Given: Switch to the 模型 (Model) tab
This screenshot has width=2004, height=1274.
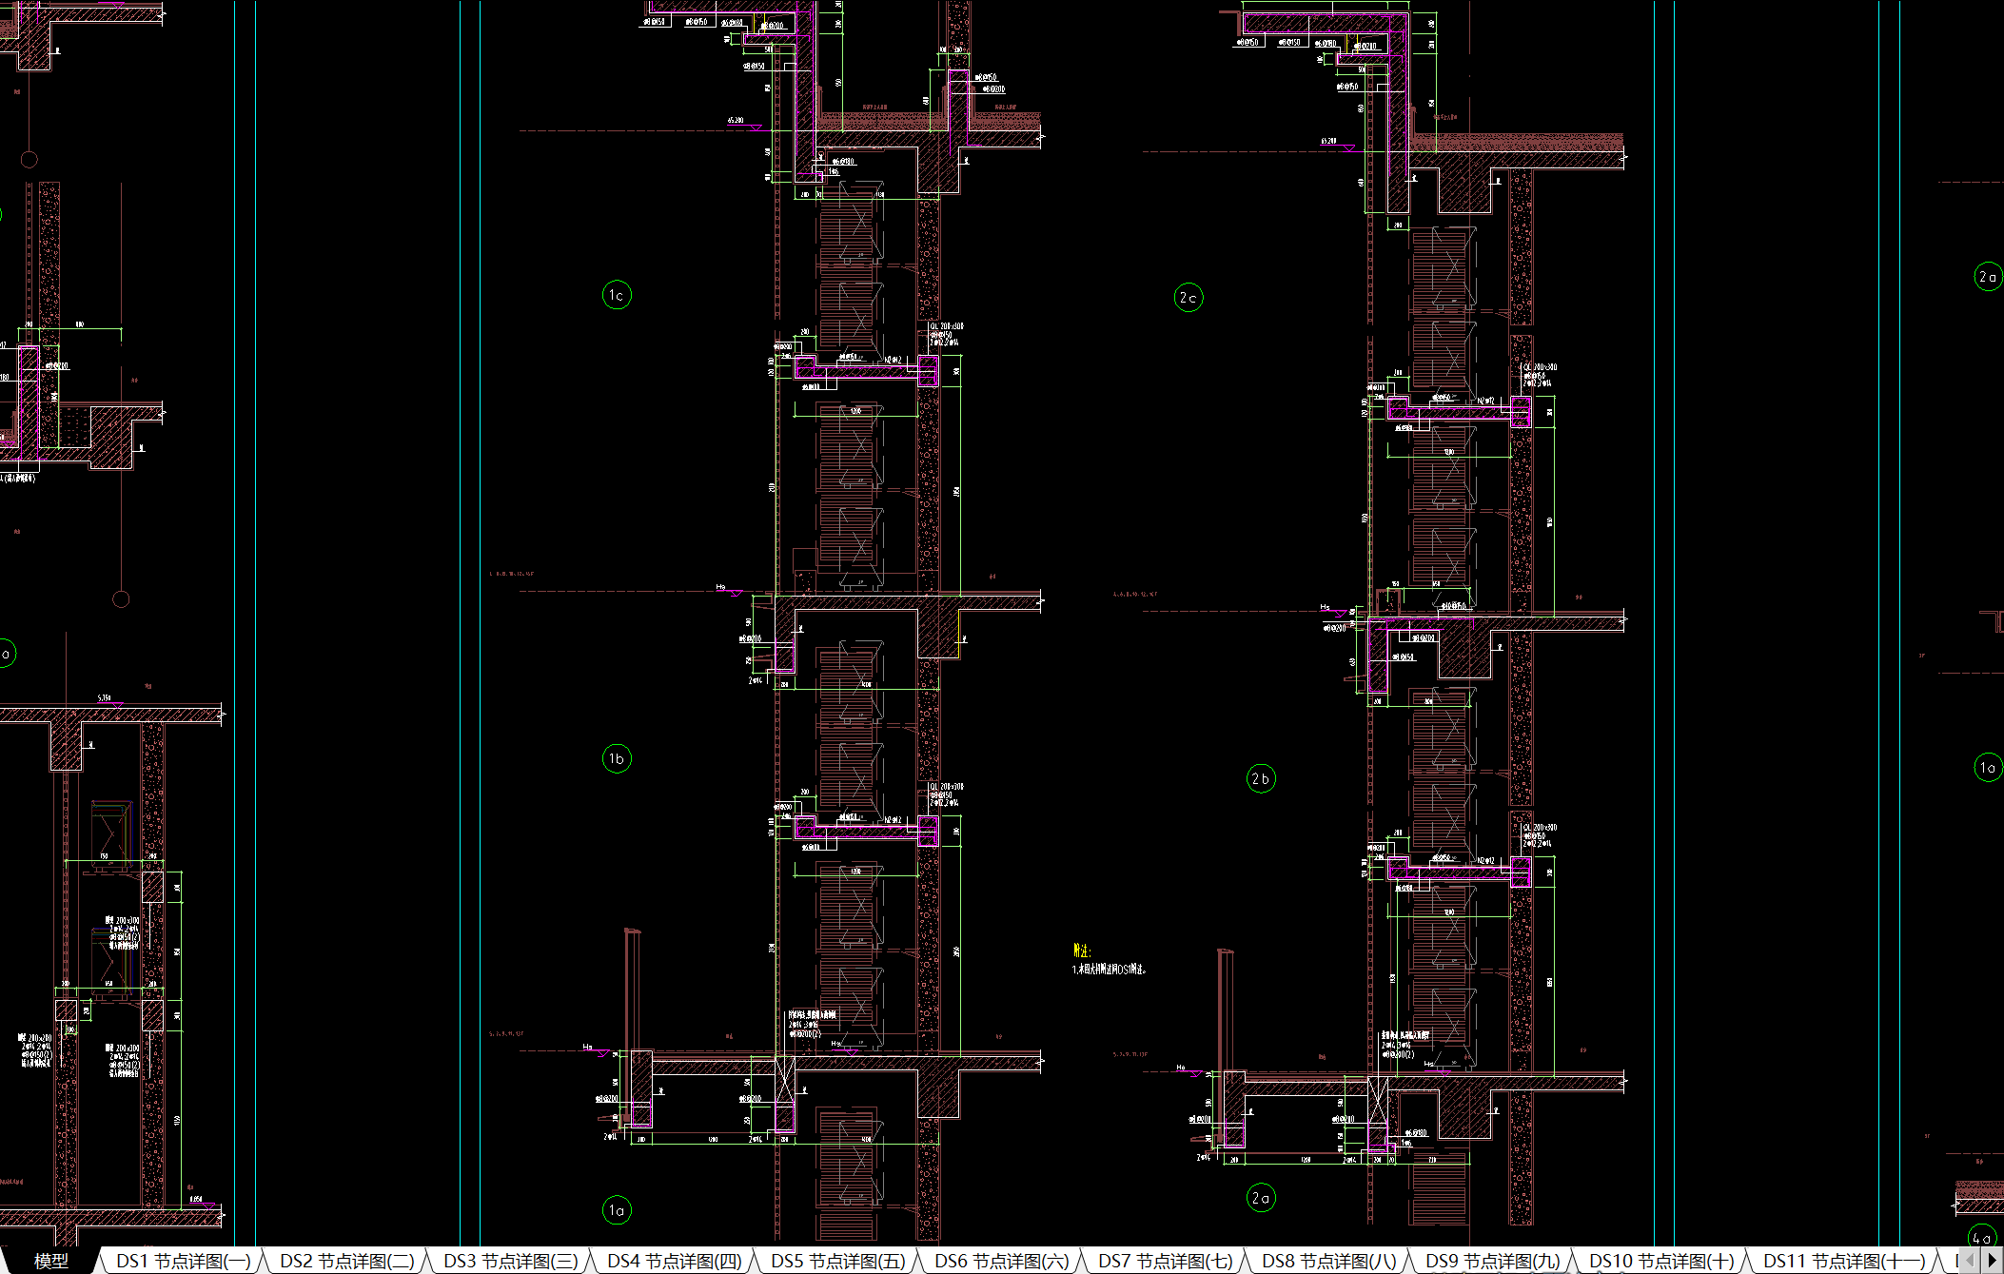Looking at the screenshot, I should click(x=50, y=1261).
